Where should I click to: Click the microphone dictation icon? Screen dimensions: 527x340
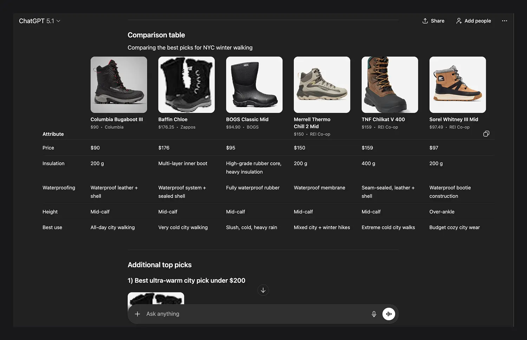point(374,314)
